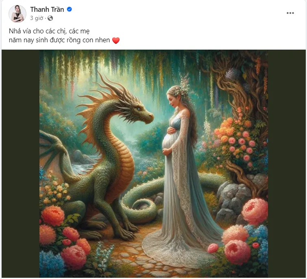Open the '3 giờ' post timestamp
This screenshot has width=307, height=279.
[37, 18]
